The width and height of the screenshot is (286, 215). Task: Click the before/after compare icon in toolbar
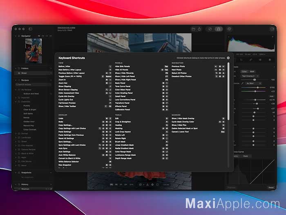pyautogui.click(x=210, y=29)
